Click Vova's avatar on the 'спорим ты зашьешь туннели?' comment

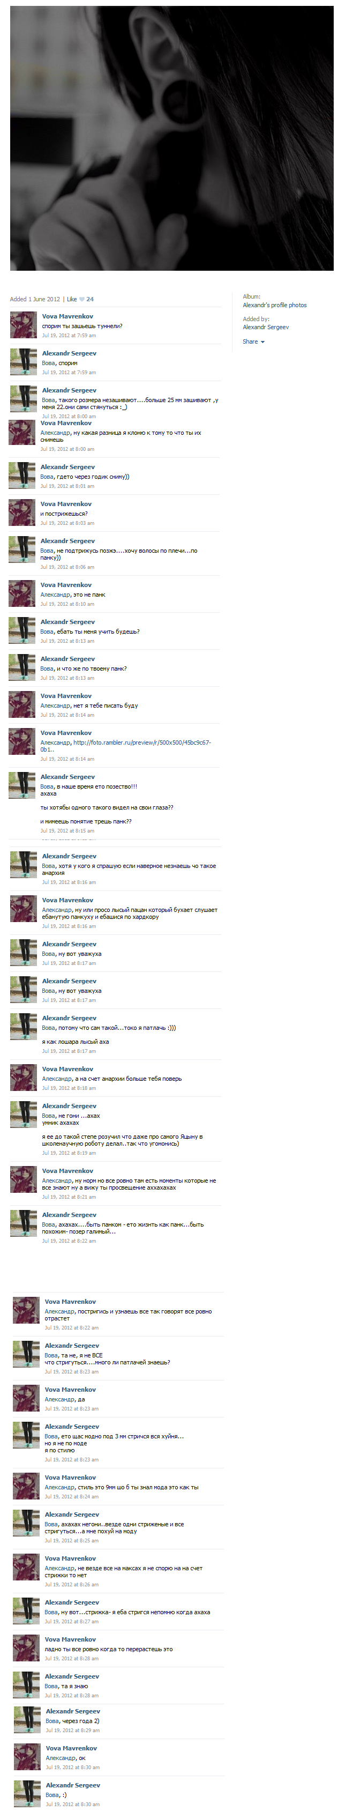23,325
